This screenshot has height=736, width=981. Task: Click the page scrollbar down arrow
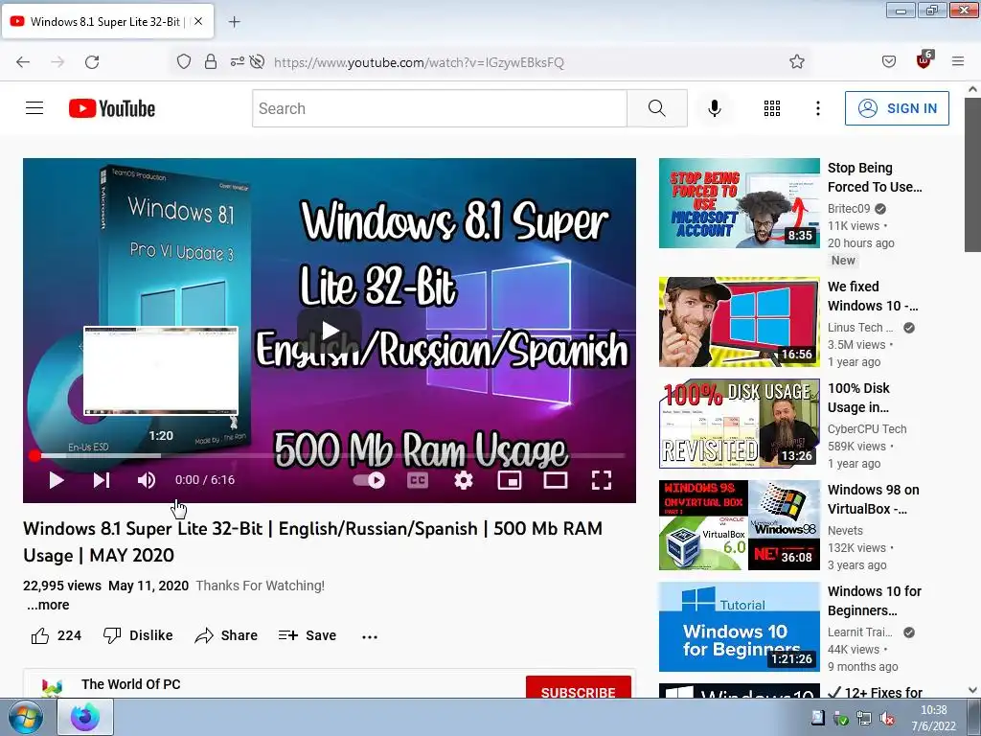point(973,690)
